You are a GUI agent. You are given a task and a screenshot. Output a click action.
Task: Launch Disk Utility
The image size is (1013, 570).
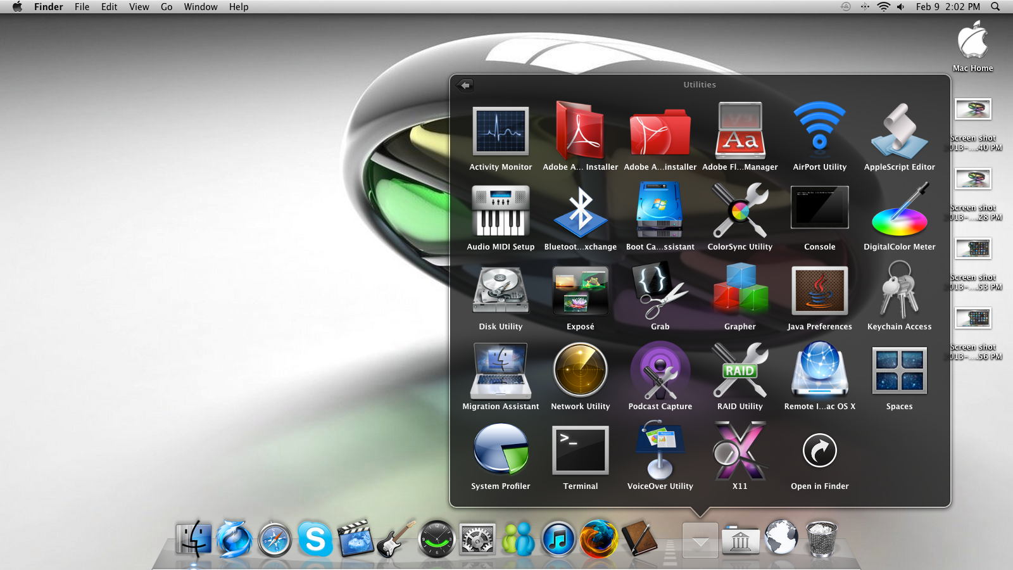pos(500,290)
